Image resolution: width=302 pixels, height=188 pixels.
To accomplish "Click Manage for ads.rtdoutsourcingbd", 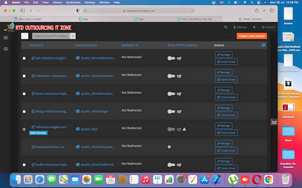I will click(x=223, y=55).
